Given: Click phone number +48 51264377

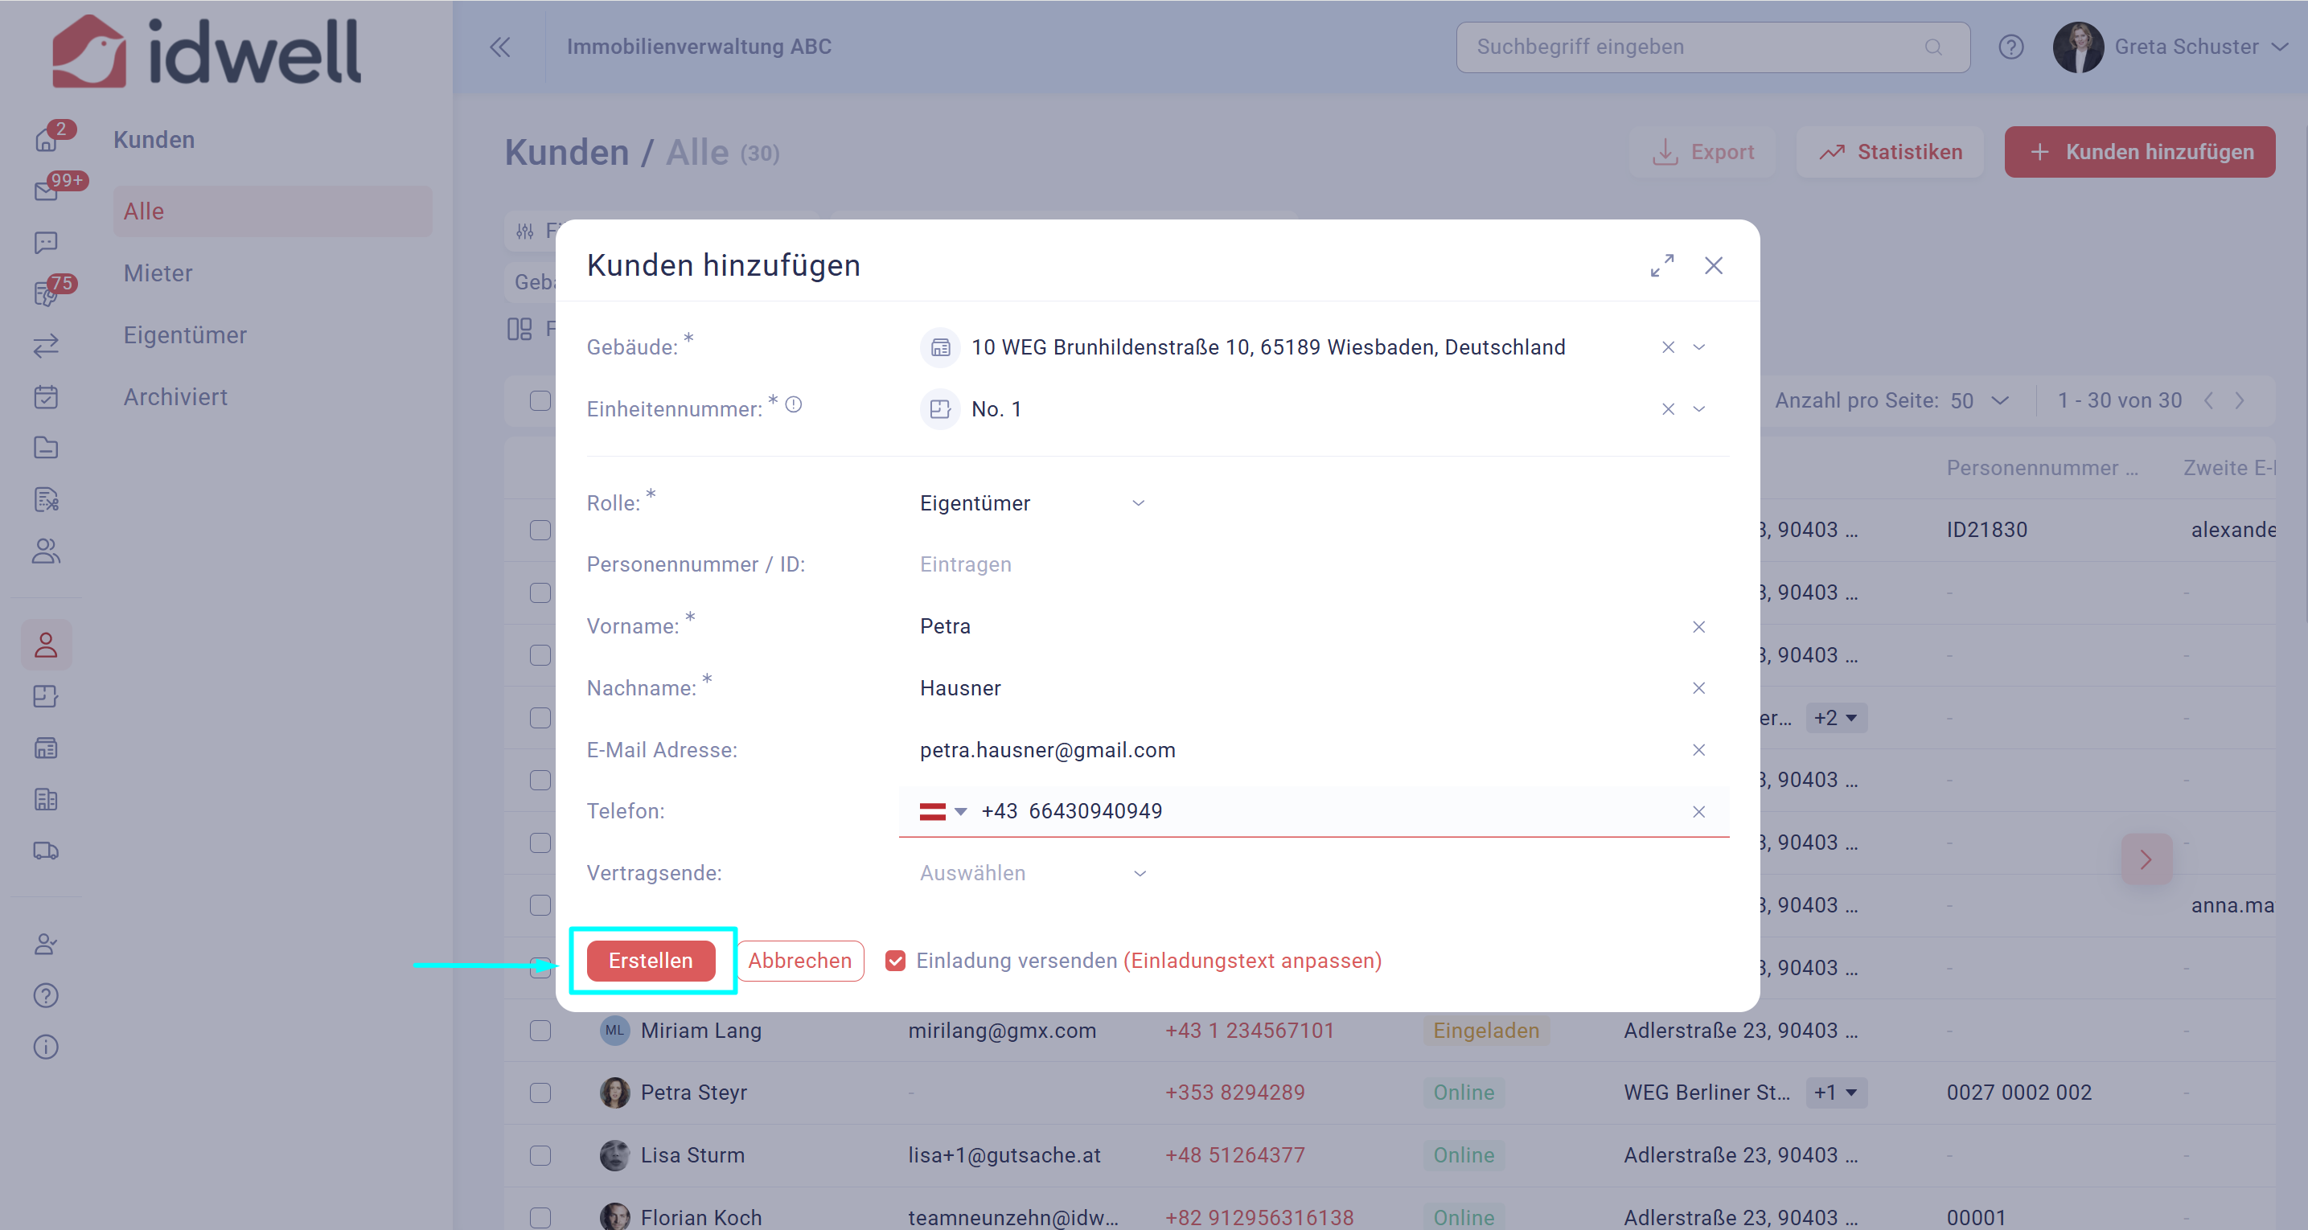Looking at the screenshot, I should (1234, 1156).
